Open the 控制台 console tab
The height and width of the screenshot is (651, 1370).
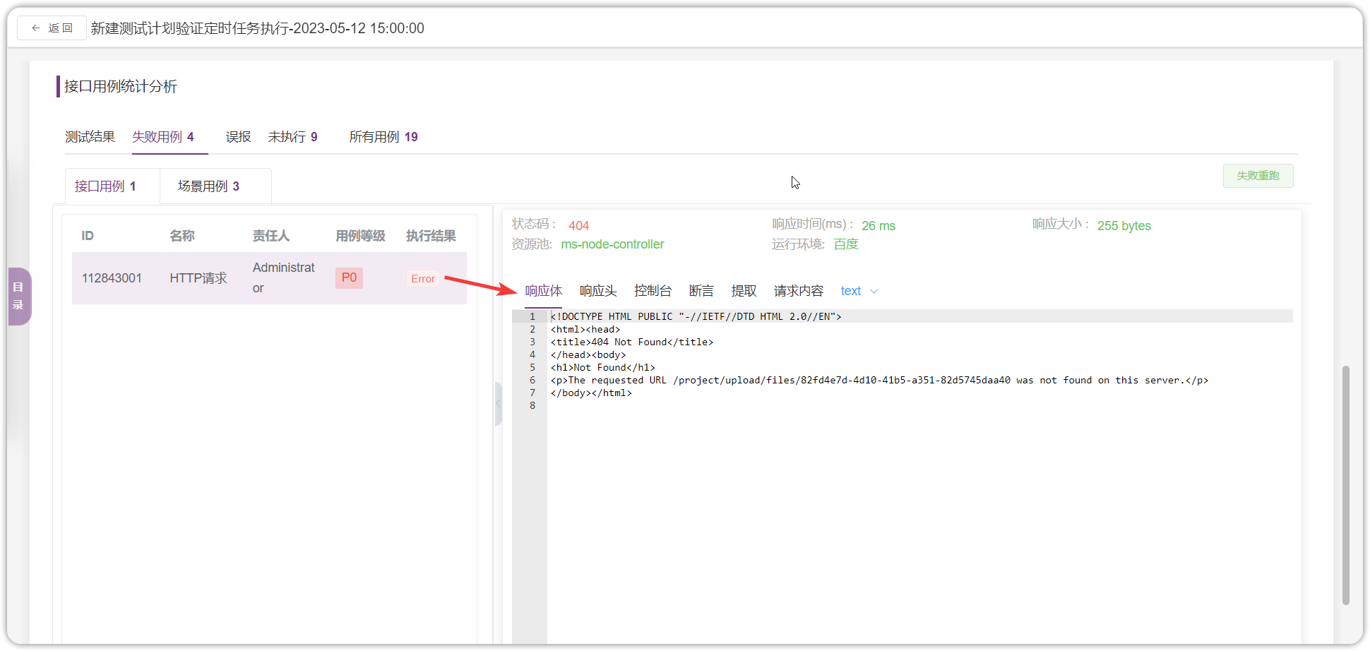point(653,291)
